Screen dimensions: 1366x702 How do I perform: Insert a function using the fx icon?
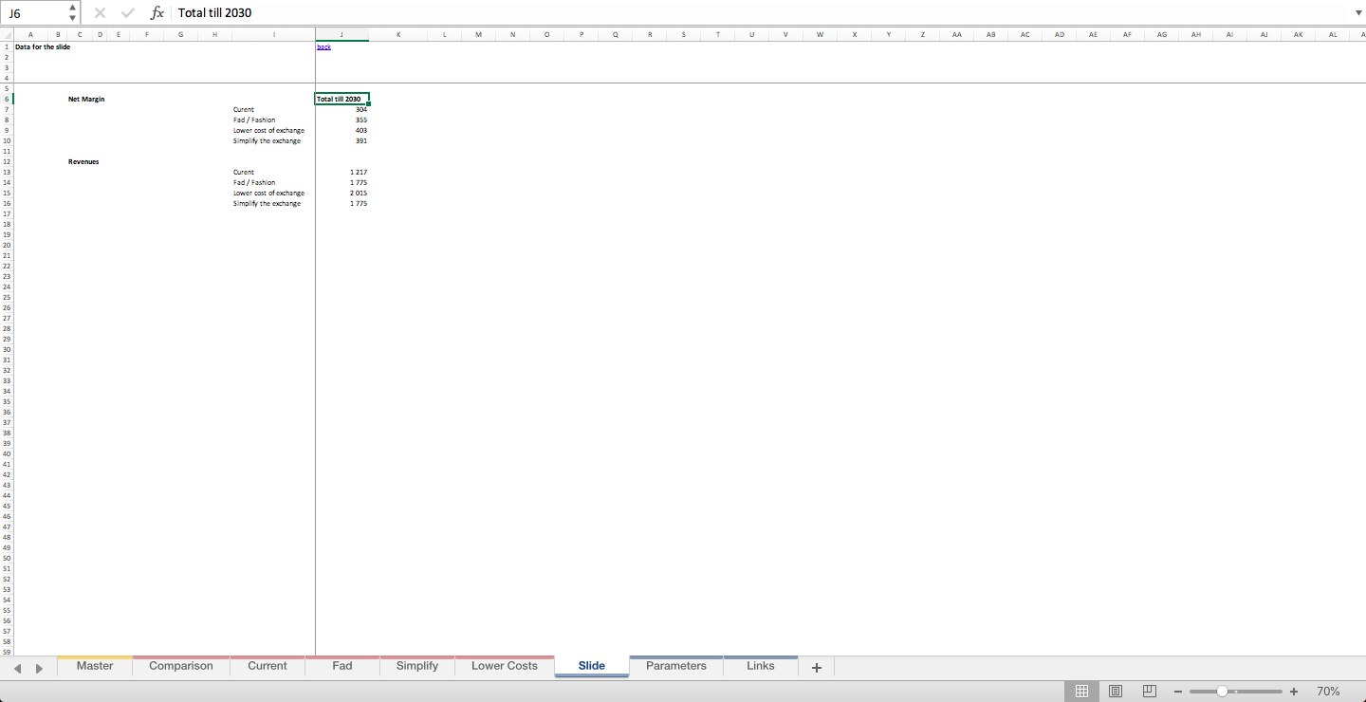coord(157,12)
